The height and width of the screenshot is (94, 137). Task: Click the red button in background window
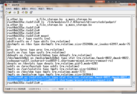[100, 2]
